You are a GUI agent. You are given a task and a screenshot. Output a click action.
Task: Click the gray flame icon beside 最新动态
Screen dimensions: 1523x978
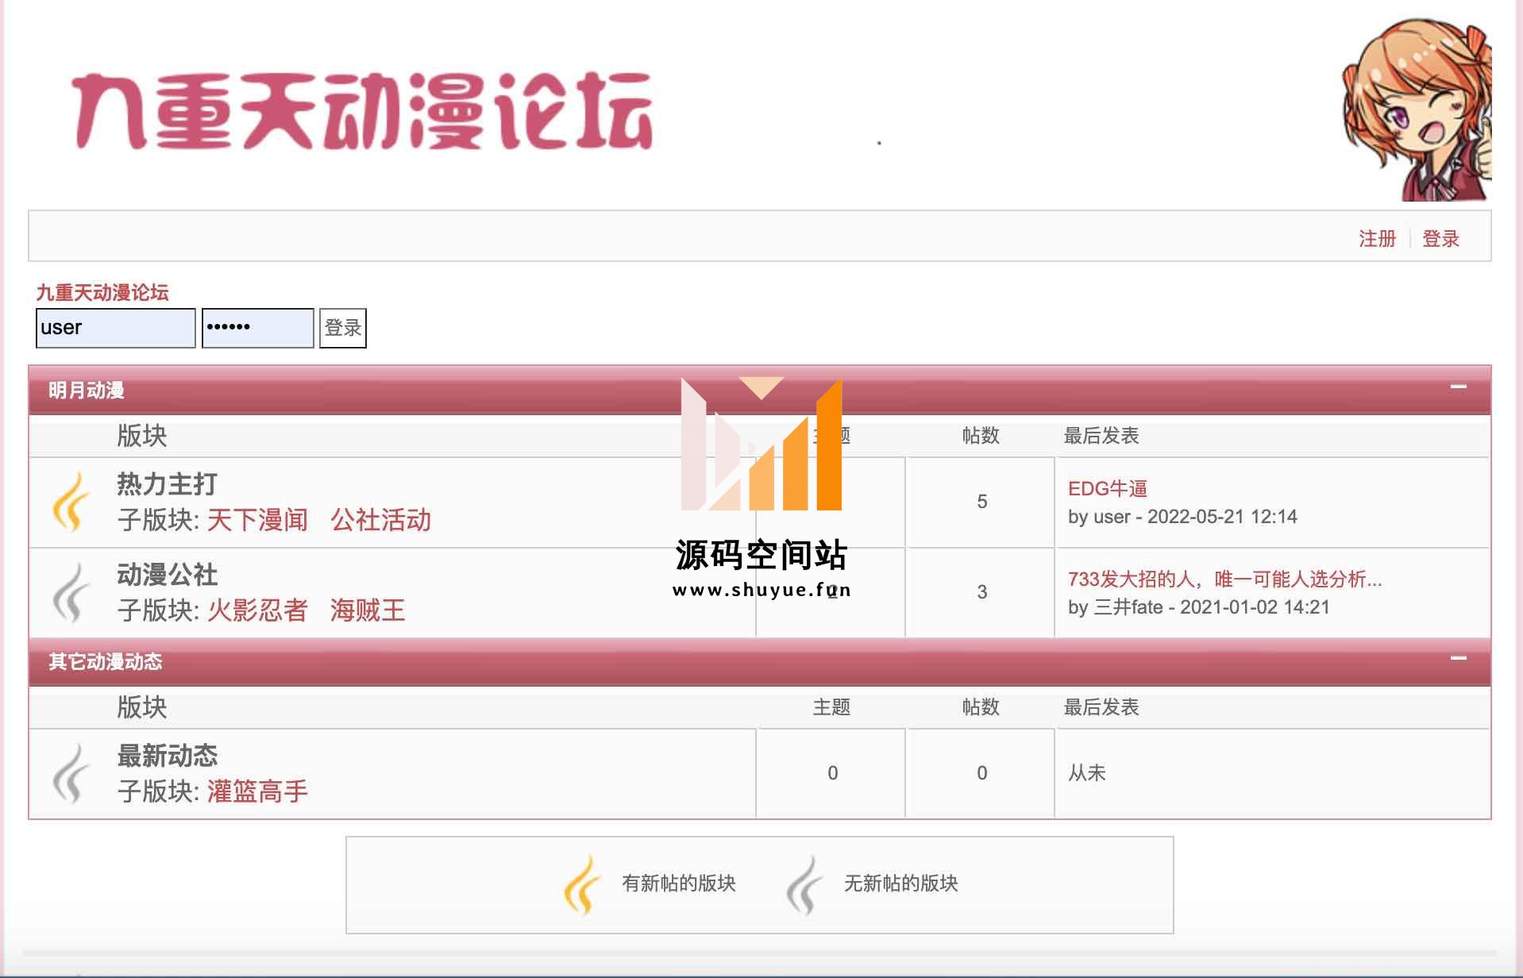71,773
